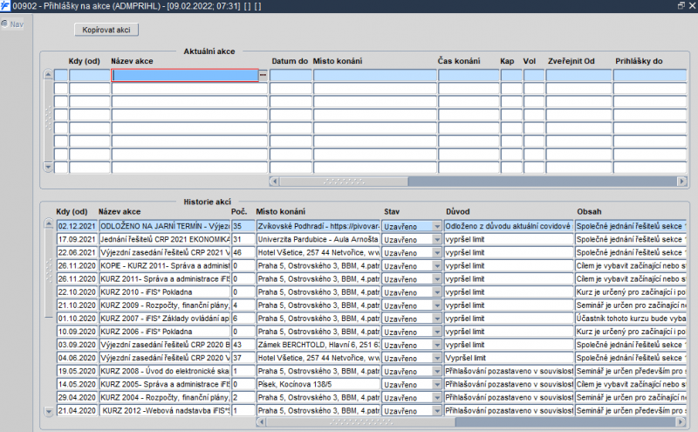Click left arrow of Aktuální akce horizontal scrollbar

tap(274, 182)
